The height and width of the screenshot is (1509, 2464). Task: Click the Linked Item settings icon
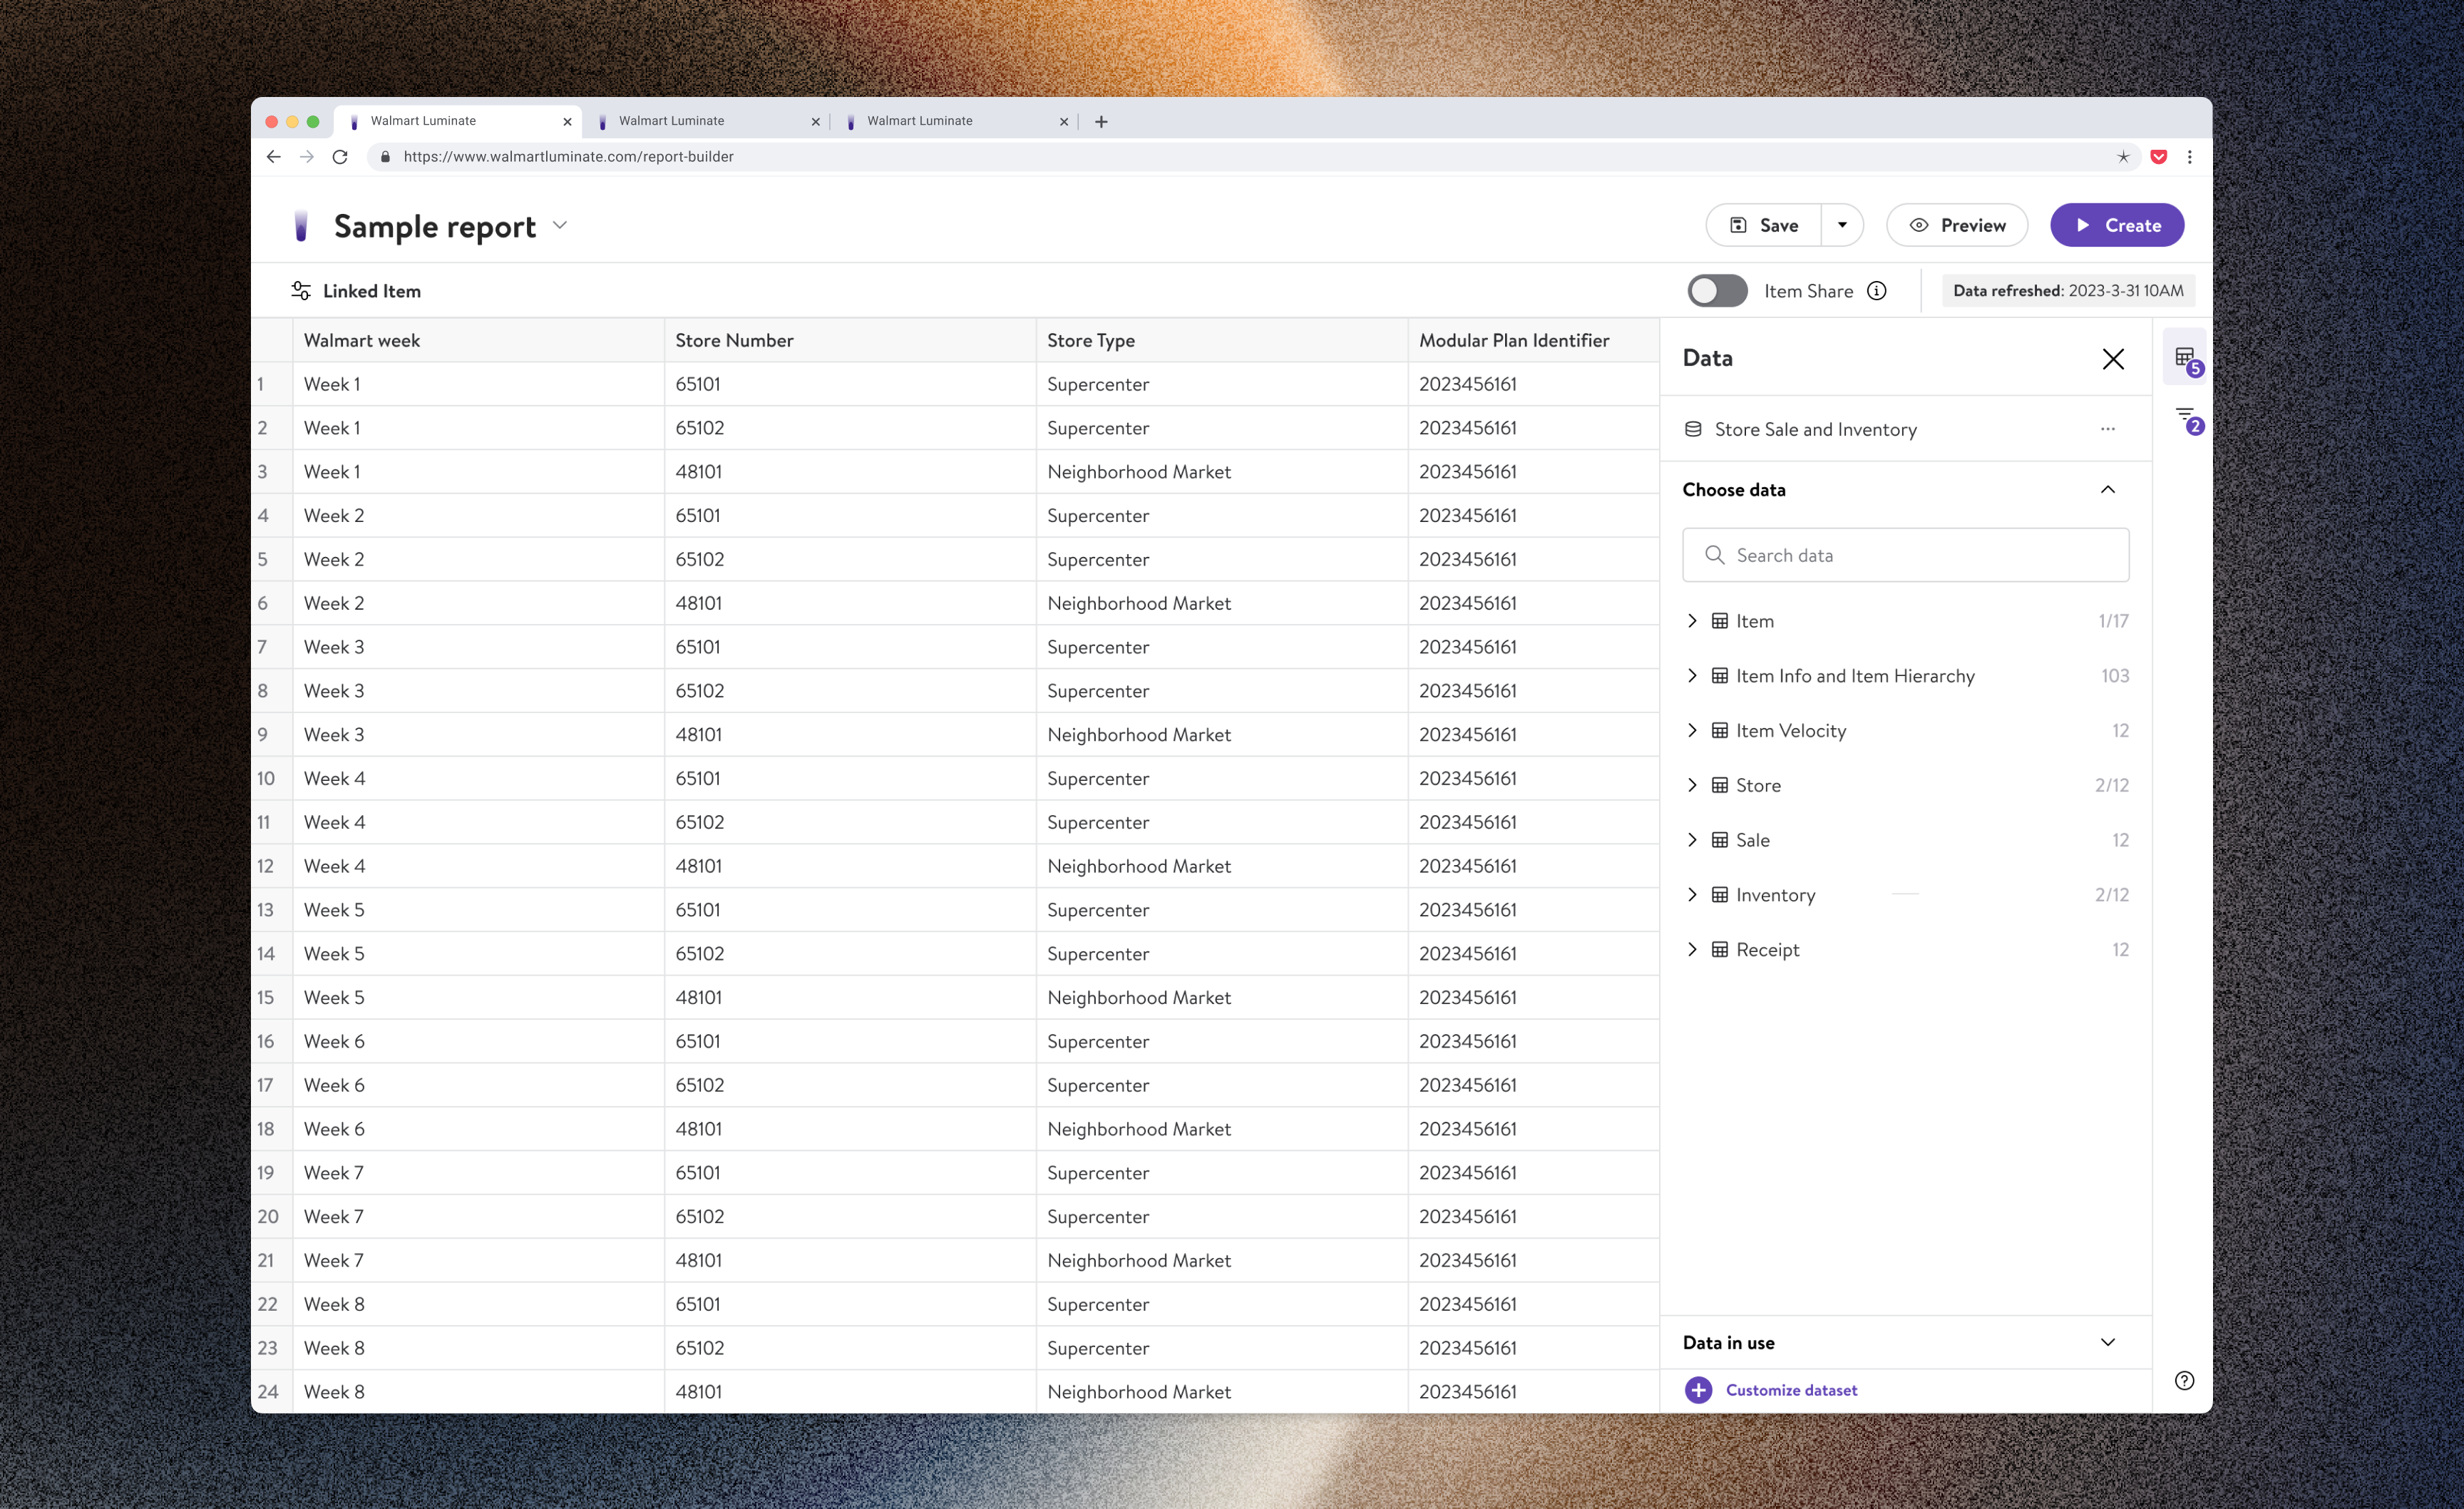(301, 291)
